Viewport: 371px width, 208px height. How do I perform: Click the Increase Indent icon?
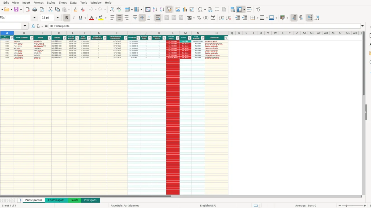click(237, 18)
